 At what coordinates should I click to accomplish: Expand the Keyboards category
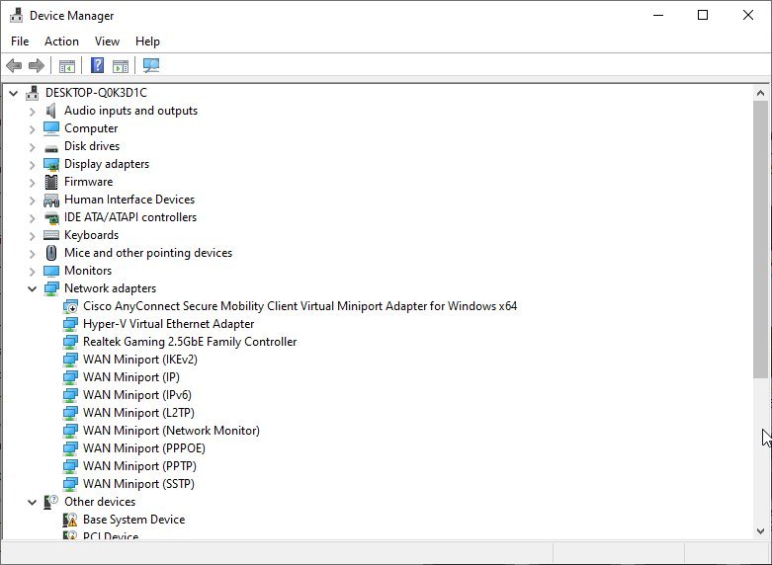click(x=32, y=235)
